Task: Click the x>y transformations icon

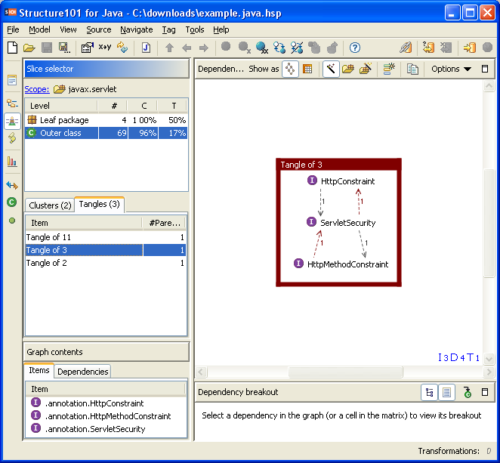Action: tap(104, 47)
